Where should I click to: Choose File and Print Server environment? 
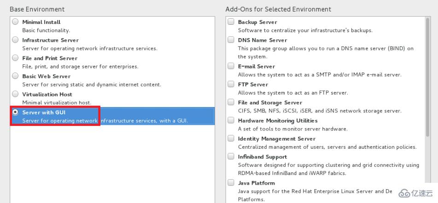tap(16, 58)
